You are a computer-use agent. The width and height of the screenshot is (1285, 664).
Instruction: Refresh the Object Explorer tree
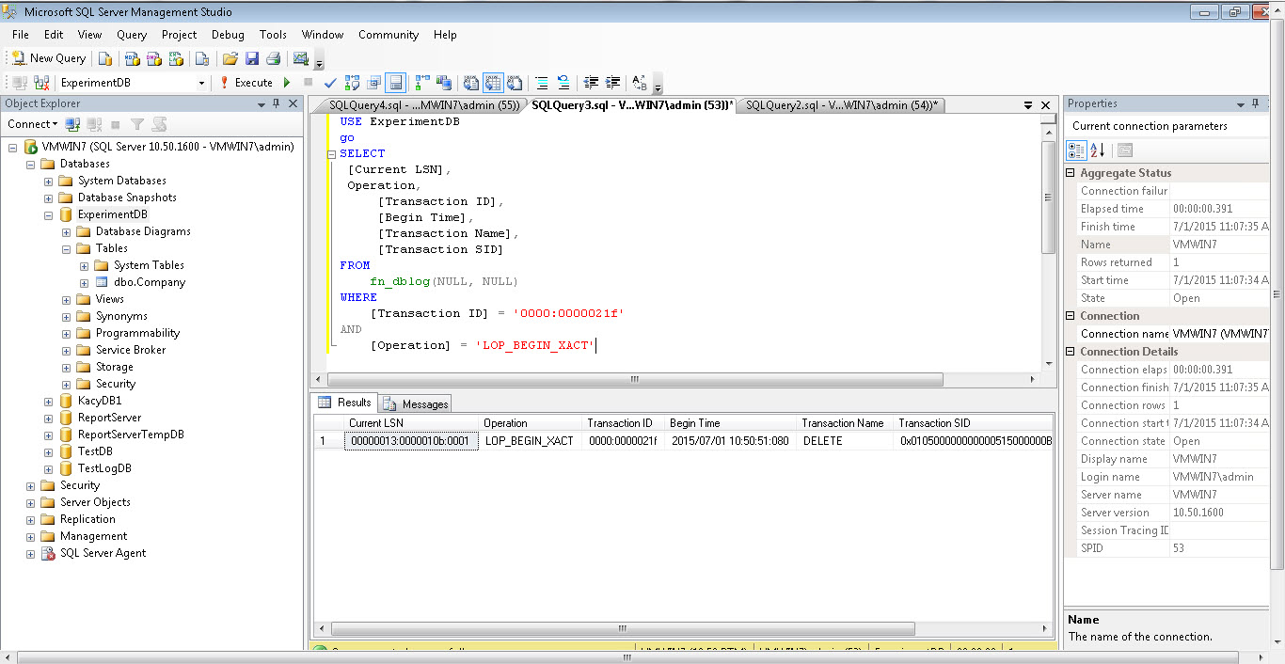pos(159,124)
